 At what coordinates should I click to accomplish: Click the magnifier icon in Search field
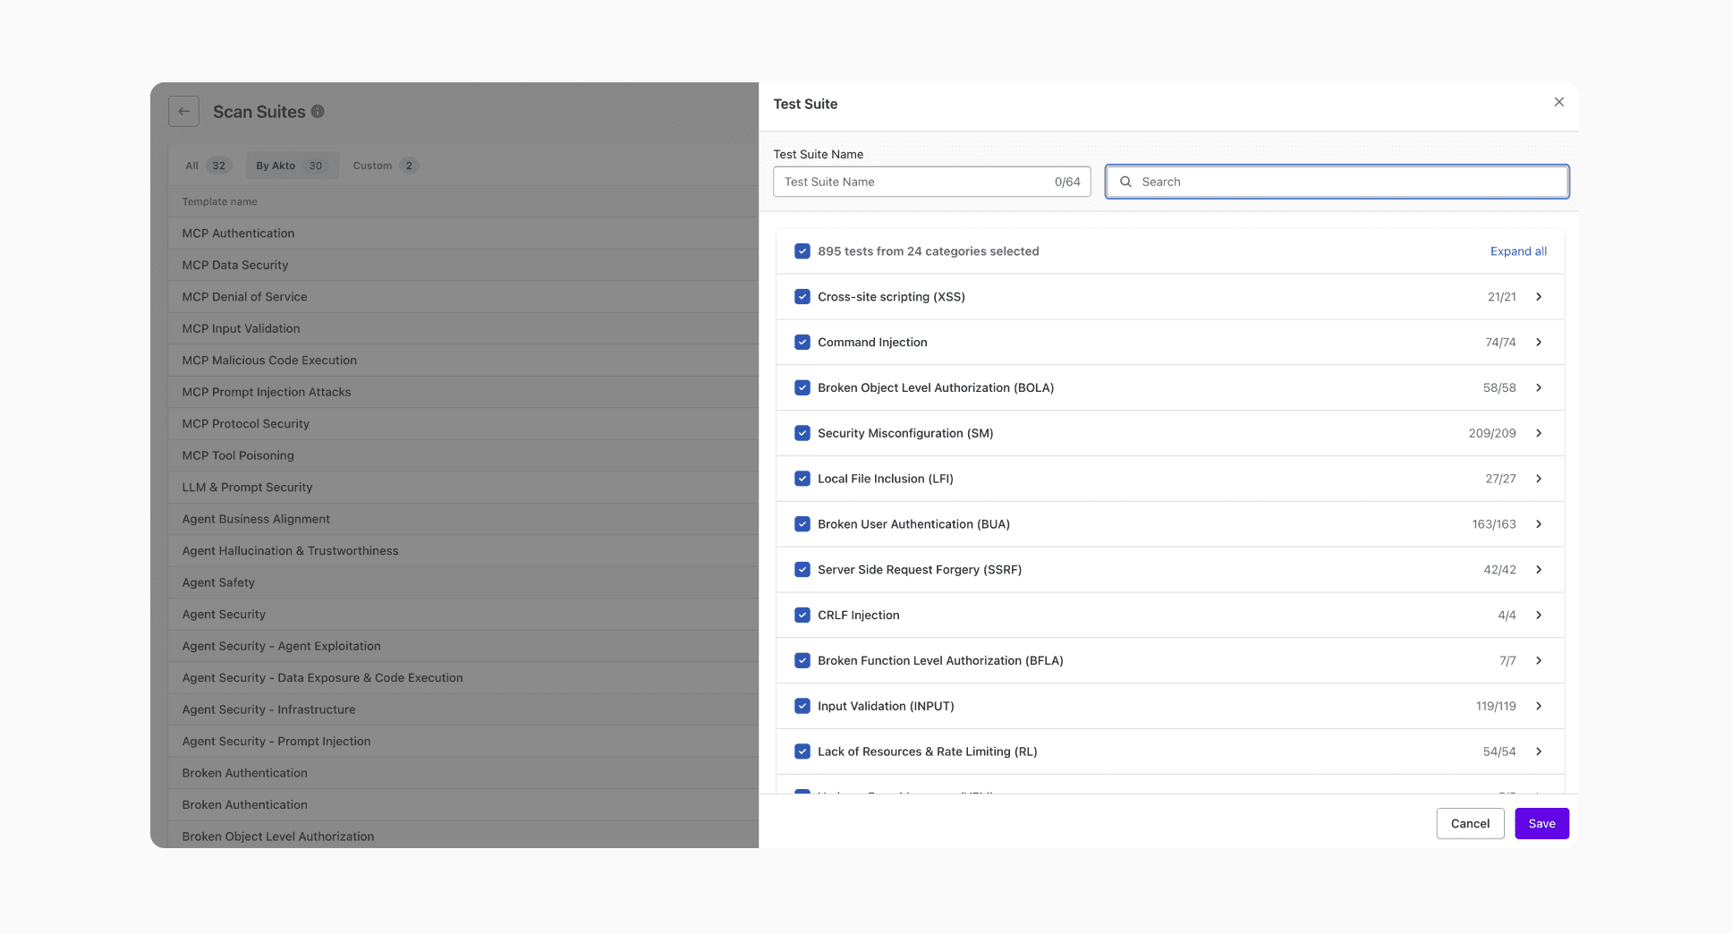tap(1125, 182)
